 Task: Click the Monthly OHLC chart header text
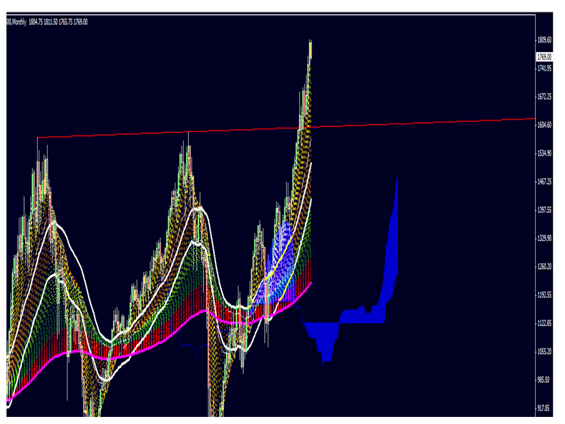click(47, 22)
